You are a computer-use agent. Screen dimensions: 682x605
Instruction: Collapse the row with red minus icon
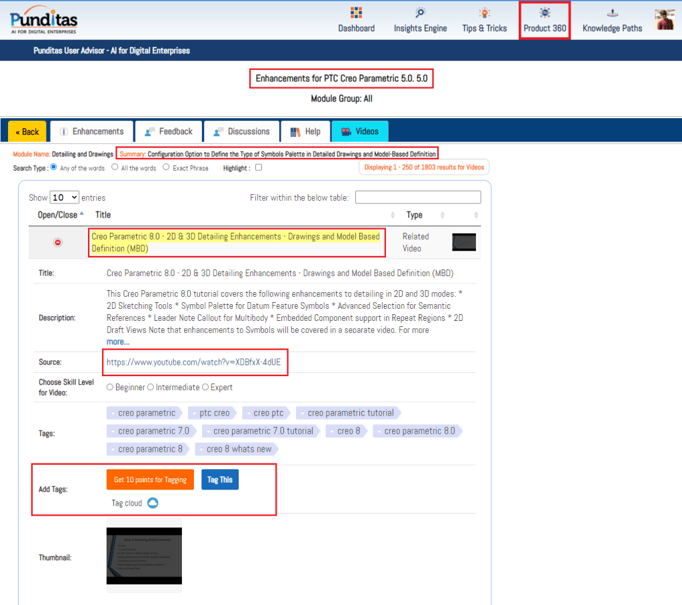[x=57, y=242]
